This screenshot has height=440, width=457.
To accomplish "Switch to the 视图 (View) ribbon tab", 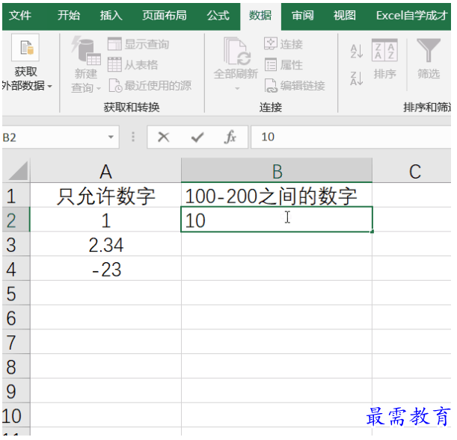I will click(345, 16).
